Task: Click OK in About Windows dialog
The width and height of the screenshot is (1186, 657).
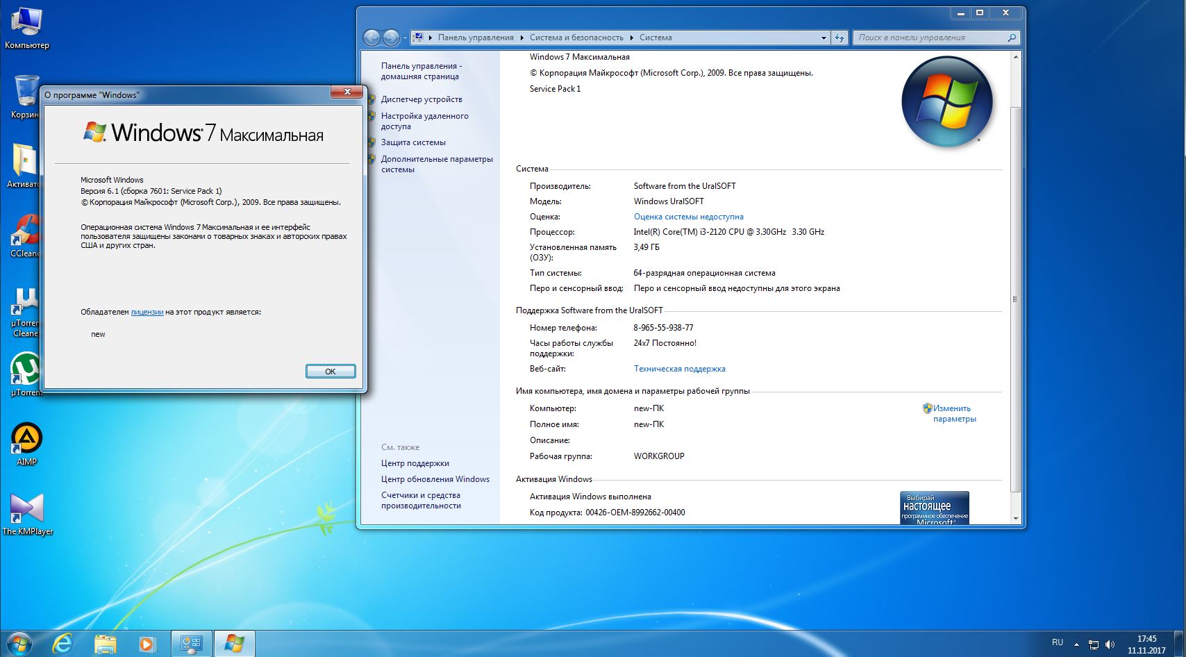Action: pyautogui.click(x=331, y=372)
